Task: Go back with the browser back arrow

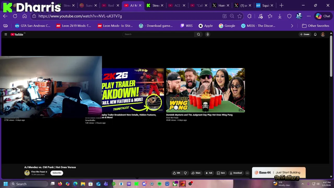Action: coord(5,16)
